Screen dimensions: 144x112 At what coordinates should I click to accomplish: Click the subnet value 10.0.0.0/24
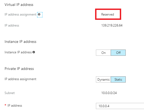pos(109,93)
